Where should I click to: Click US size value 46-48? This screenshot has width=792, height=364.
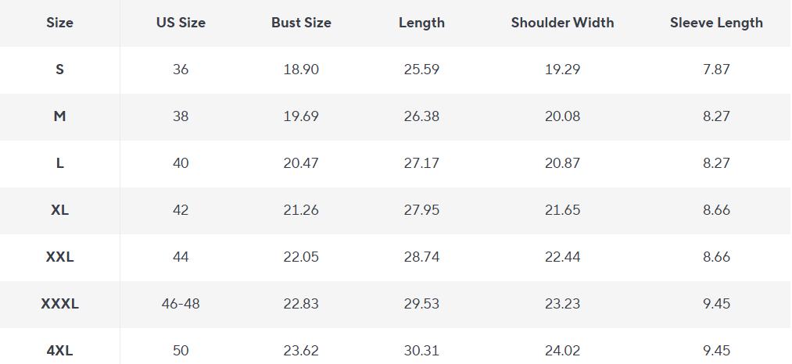pyautogui.click(x=181, y=304)
